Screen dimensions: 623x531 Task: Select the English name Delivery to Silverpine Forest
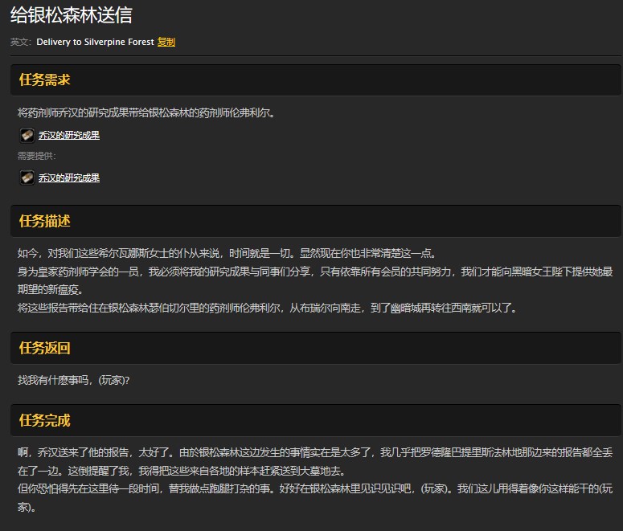click(95, 42)
